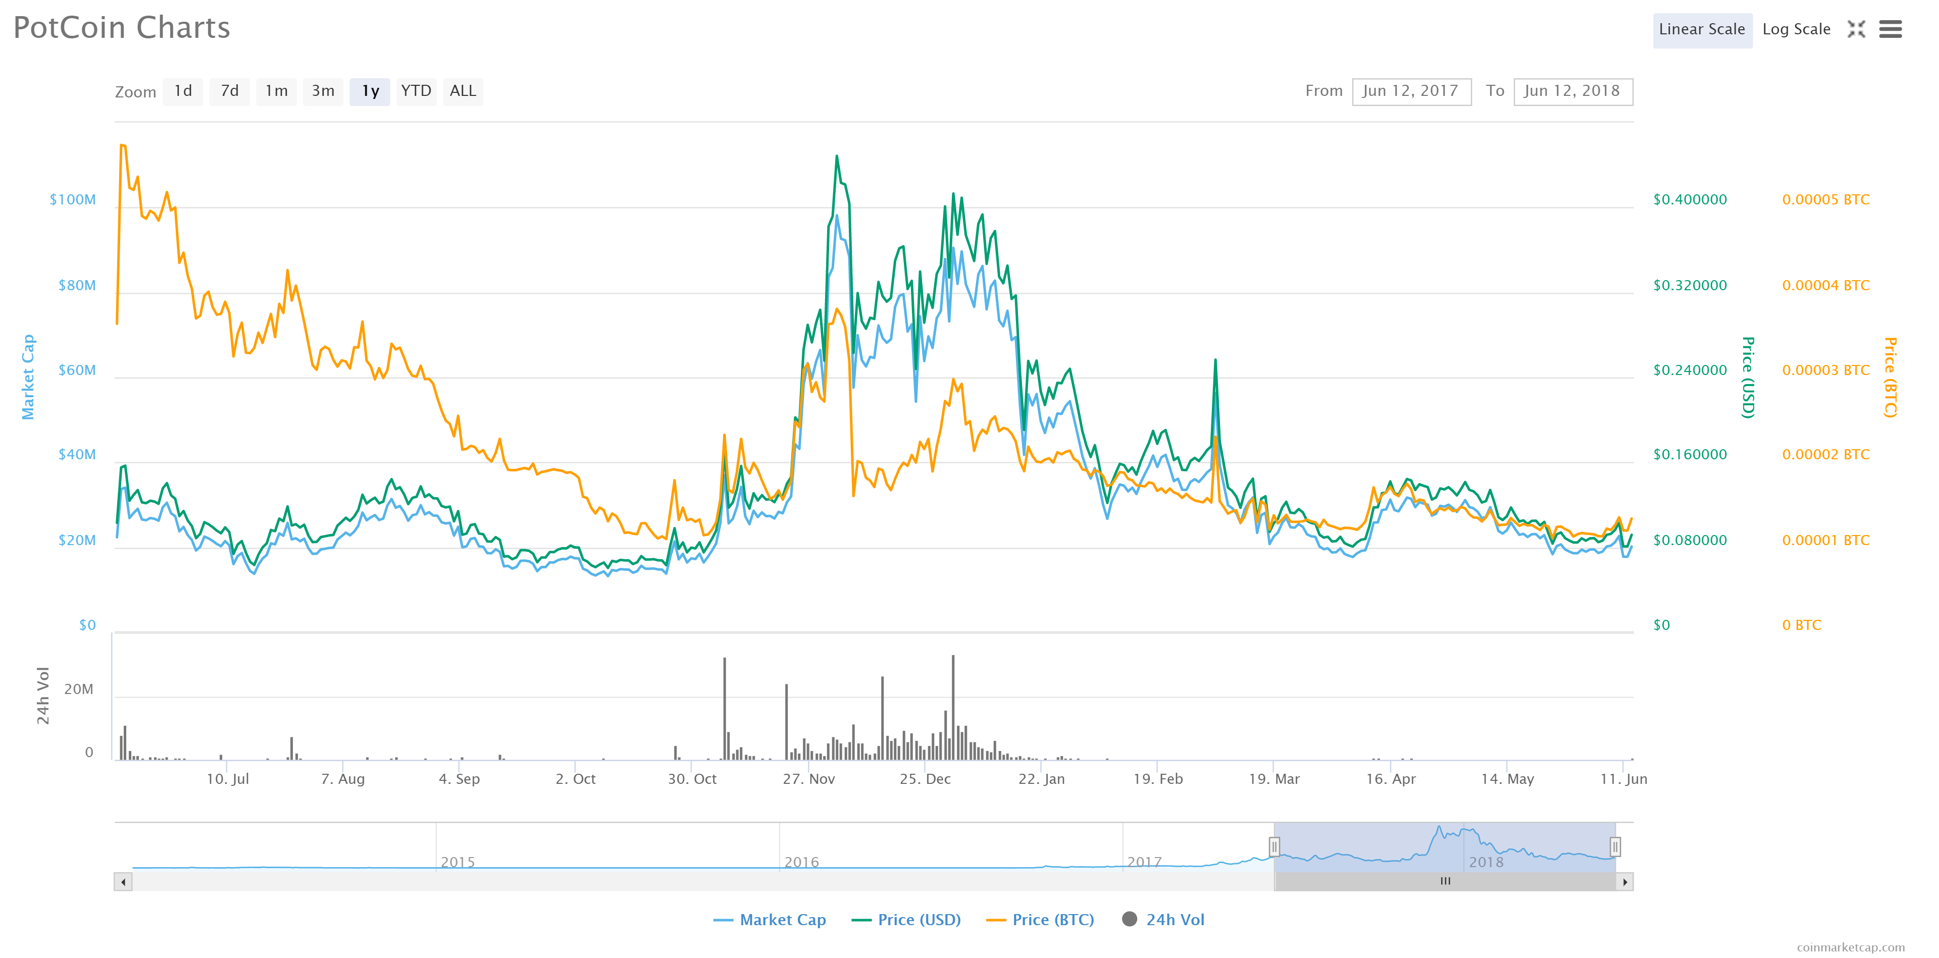Click the 19. Feb date label

click(1158, 779)
